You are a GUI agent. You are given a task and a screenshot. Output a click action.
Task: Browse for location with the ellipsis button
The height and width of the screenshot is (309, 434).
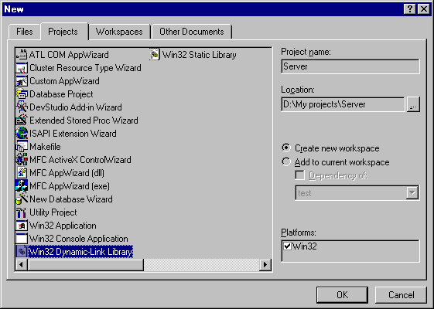(x=413, y=104)
